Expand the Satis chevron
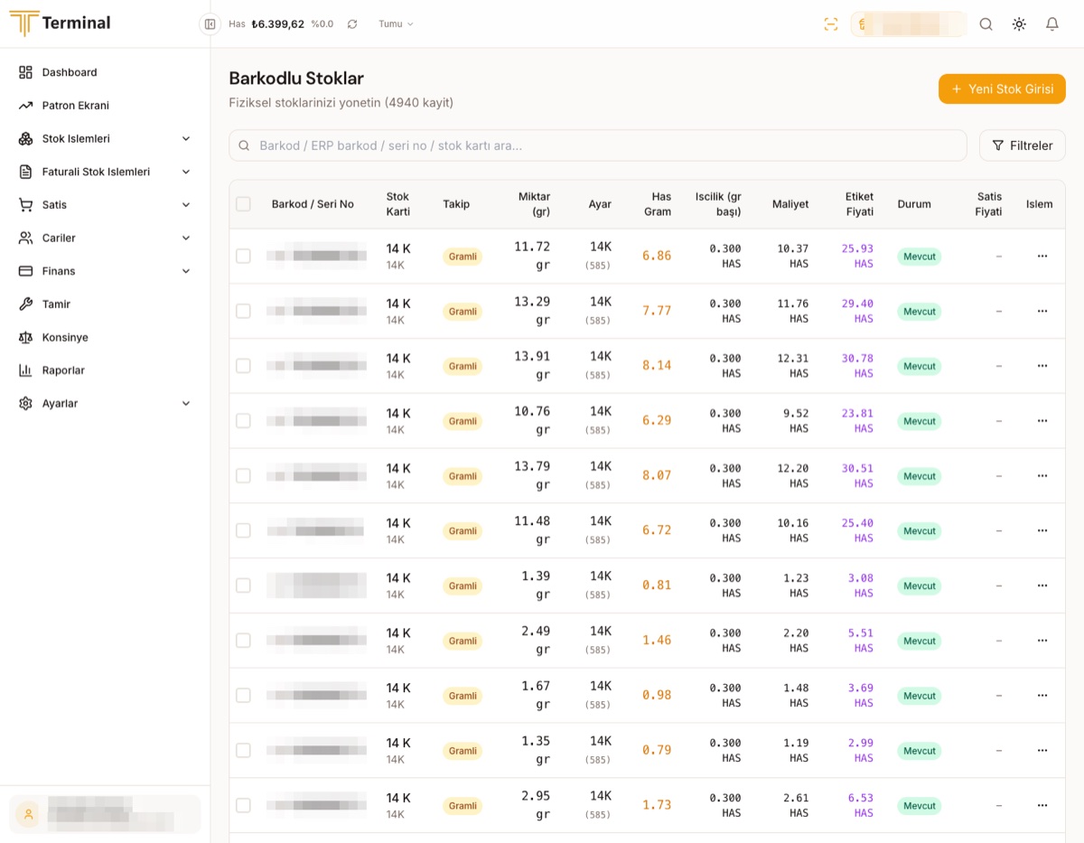The width and height of the screenshot is (1084, 843). 186,205
